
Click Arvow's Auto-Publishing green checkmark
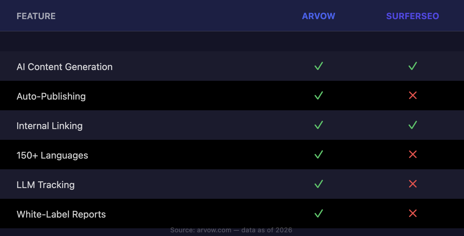(319, 96)
